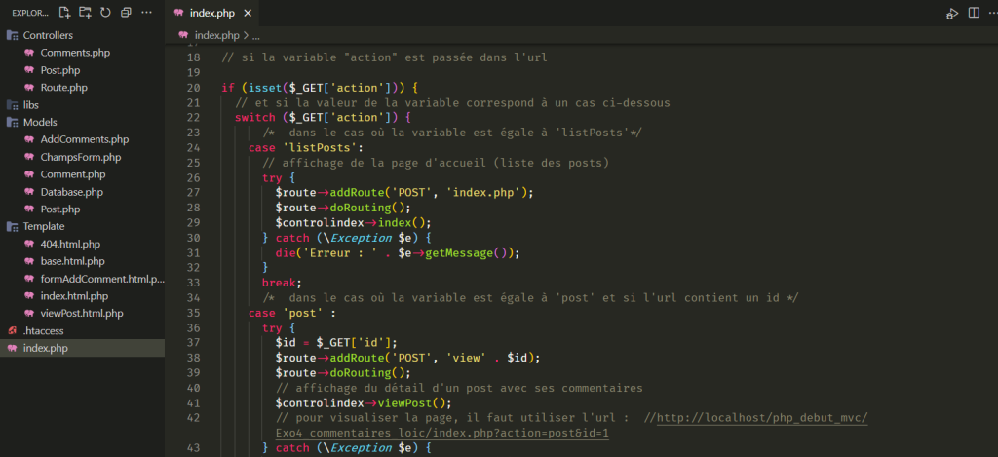Click the New File icon in Explorer

tap(65, 13)
